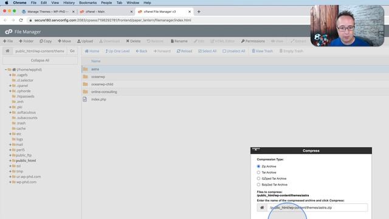This screenshot has width=389, height=219.
Task: Select the Tar Archive radio option
Action: coord(258,172)
